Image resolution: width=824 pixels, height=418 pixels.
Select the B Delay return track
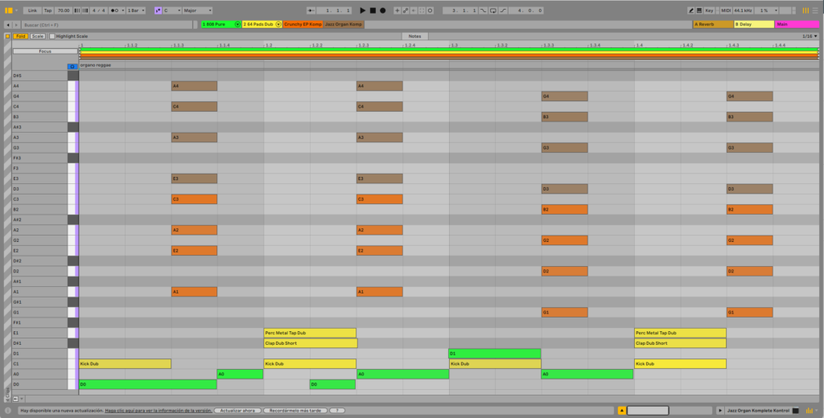click(x=754, y=24)
